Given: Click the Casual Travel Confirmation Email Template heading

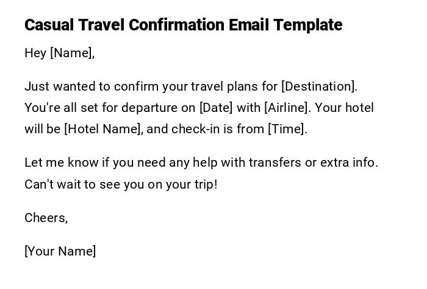Looking at the screenshot, I should pos(183,25).
